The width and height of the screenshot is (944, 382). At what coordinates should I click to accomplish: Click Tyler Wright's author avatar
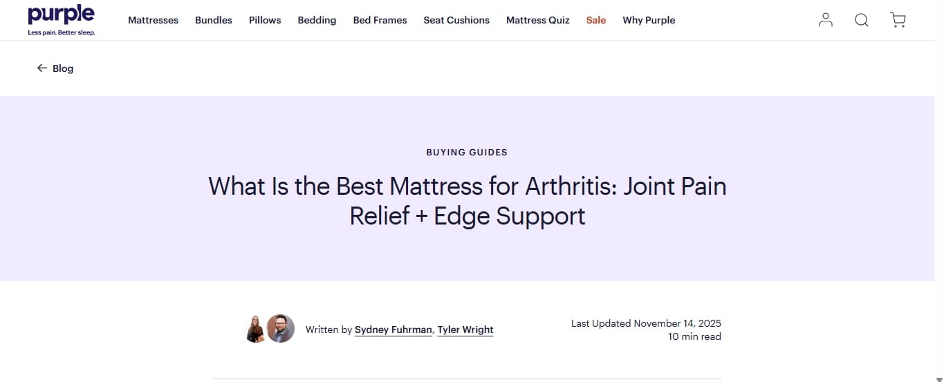tap(281, 330)
